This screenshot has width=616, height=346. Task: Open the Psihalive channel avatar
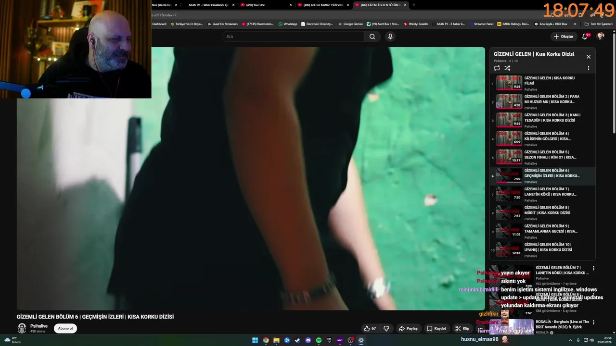22,328
